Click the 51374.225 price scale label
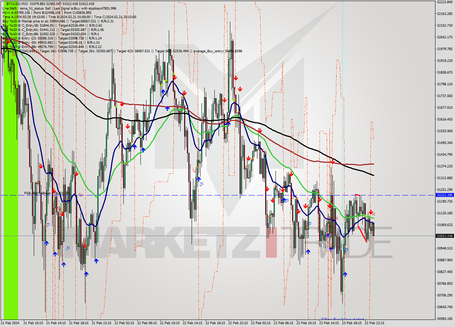Image resolution: width=455 pixels, height=327 pixels. coord(445,166)
